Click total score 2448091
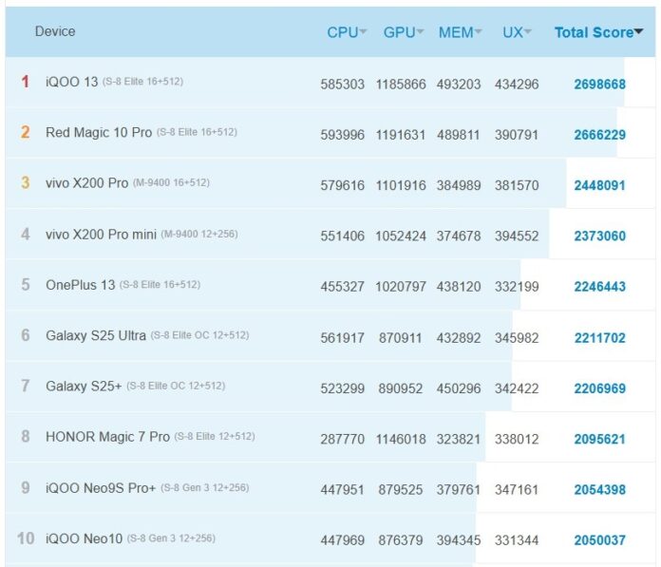Screen dimensions: 661x567 (600, 185)
